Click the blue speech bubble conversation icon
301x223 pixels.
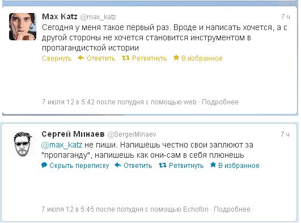pyautogui.click(x=44, y=165)
